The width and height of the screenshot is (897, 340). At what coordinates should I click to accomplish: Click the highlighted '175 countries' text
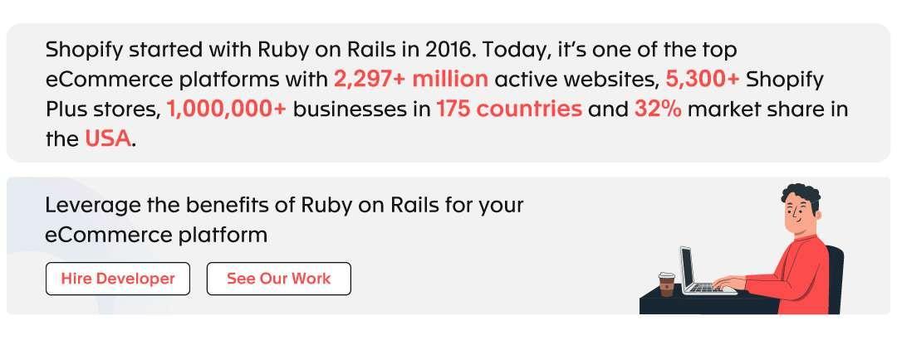pos(509,109)
